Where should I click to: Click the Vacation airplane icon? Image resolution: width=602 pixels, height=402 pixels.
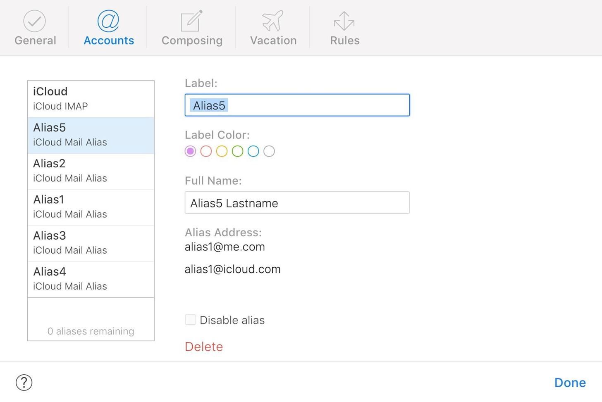[273, 21]
